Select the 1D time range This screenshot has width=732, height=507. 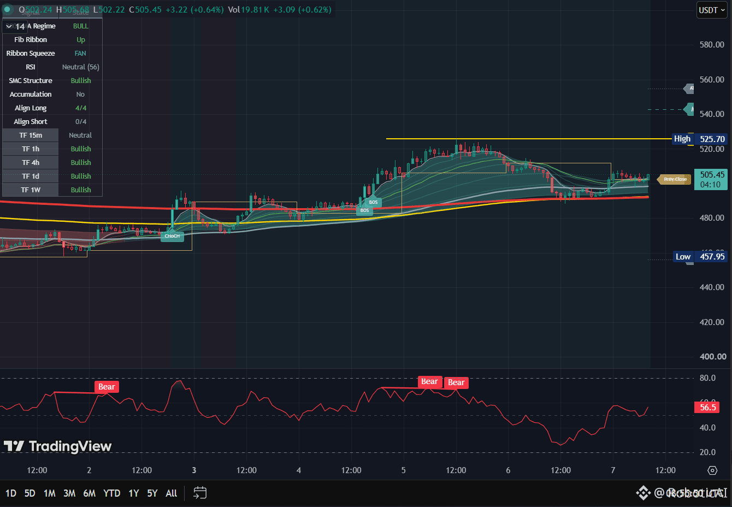coord(11,493)
